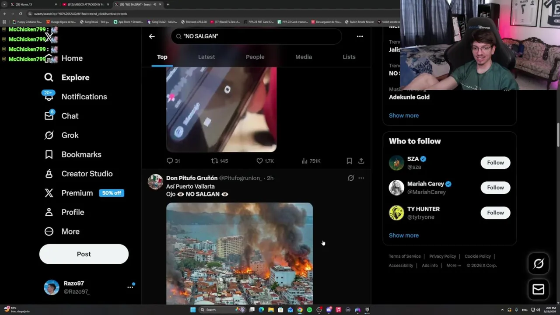The height and width of the screenshot is (315, 560).
Task: Open Premium with 50% off badge
Action: 84,193
